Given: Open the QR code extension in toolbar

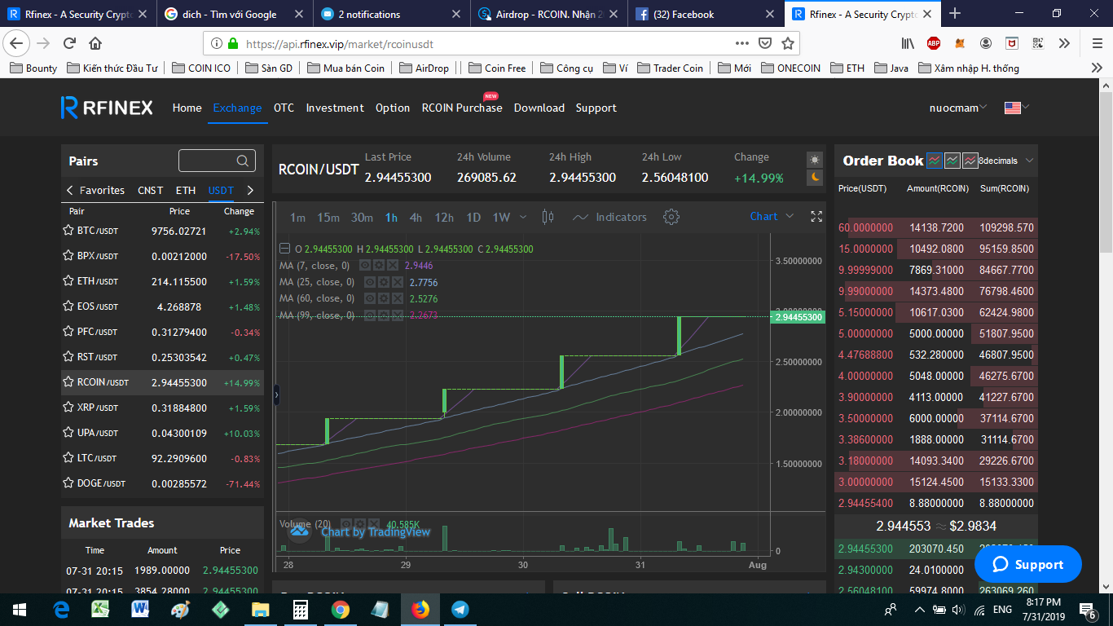Looking at the screenshot, I should point(1037,43).
